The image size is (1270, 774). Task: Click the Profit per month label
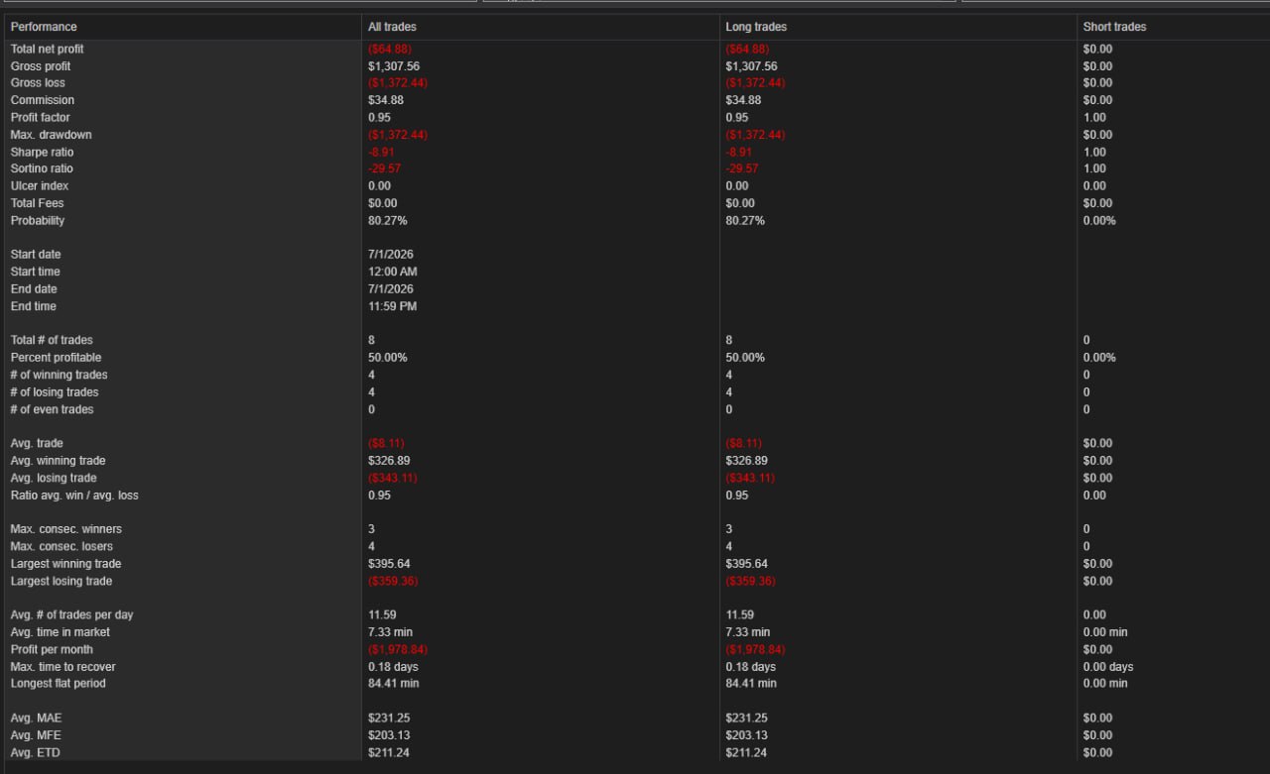(x=52, y=650)
